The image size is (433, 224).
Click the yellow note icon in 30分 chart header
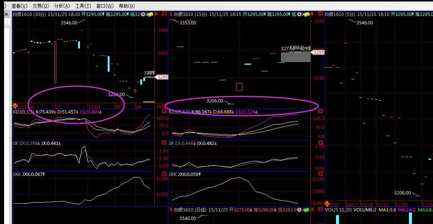[151, 14]
